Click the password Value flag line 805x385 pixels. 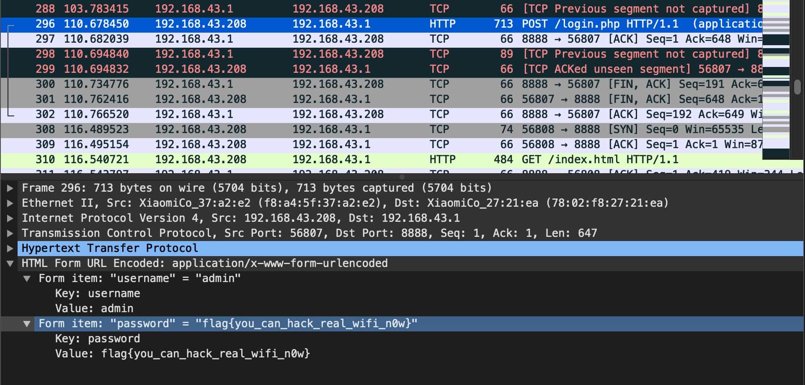pyautogui.click(x=183, y=354)
